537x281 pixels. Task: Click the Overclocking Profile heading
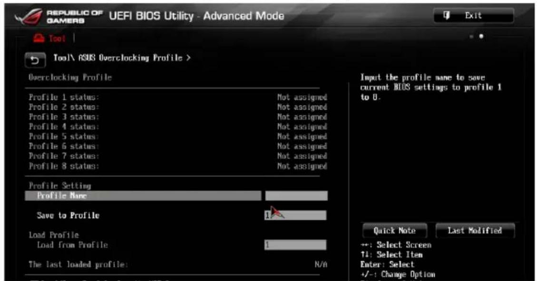(x=70, y=77)
